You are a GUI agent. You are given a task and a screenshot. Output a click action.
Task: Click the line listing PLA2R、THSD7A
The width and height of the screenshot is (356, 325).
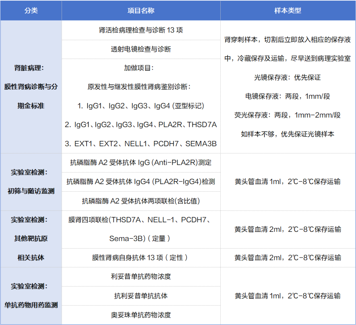141,125
